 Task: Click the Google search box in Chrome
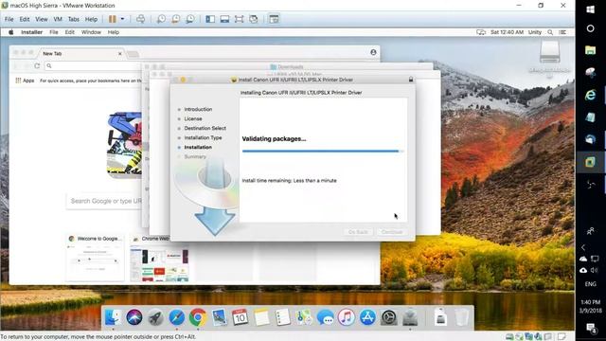tap(105, 201)
